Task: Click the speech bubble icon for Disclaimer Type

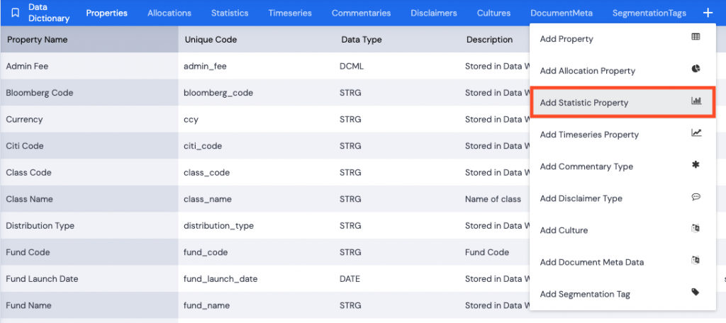Action: pos(696,197)
